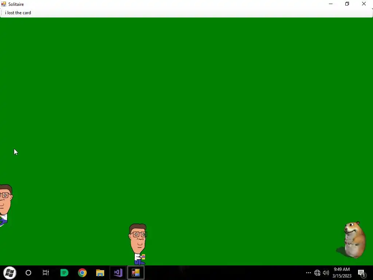373x280 pixels.
Task: Switch to Visual Studio in the taskbar
Action: [118, 273]
